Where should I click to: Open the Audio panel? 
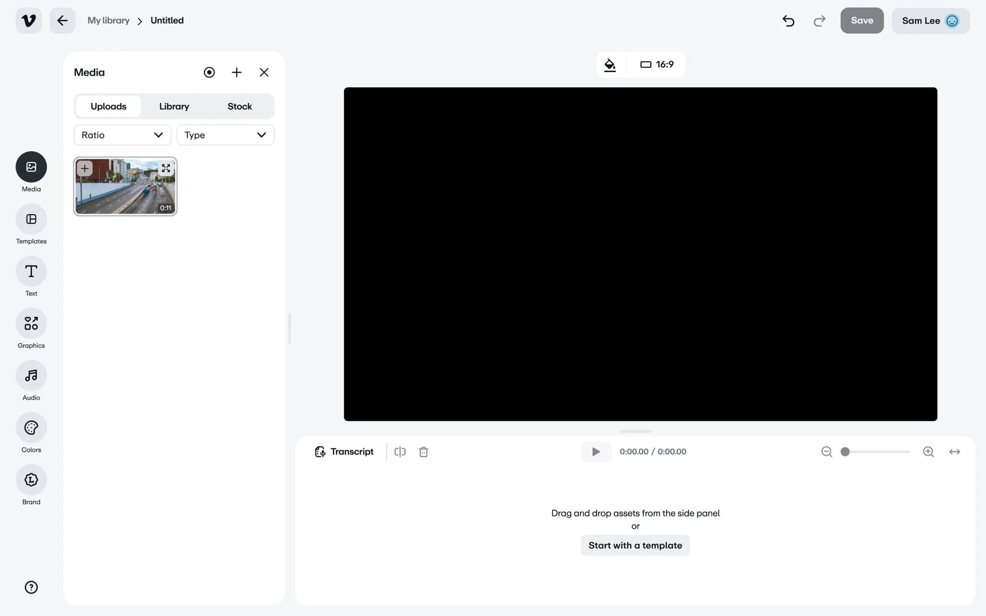click(x=31, y=376)
